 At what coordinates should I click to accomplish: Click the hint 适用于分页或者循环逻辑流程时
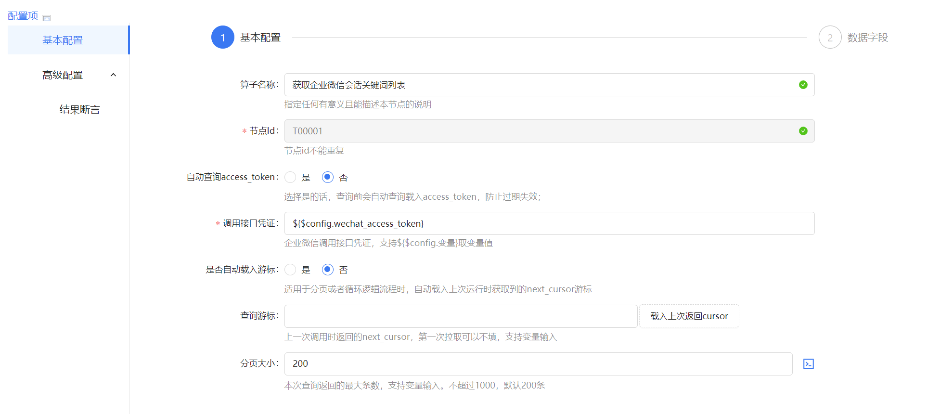[x=438, y=289]
